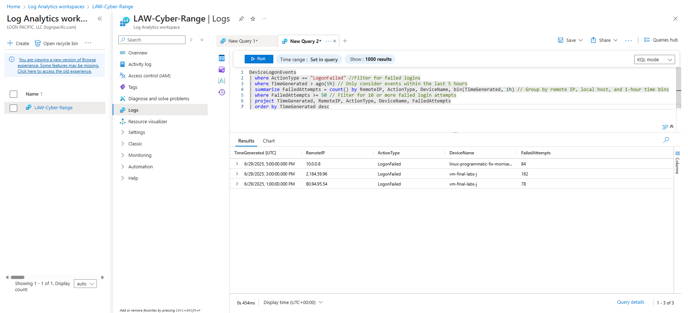This screenshot has width=688, height=313.
Task: Check the LAW-Cyber-Range row checkbox
Action: pos(13,108)
